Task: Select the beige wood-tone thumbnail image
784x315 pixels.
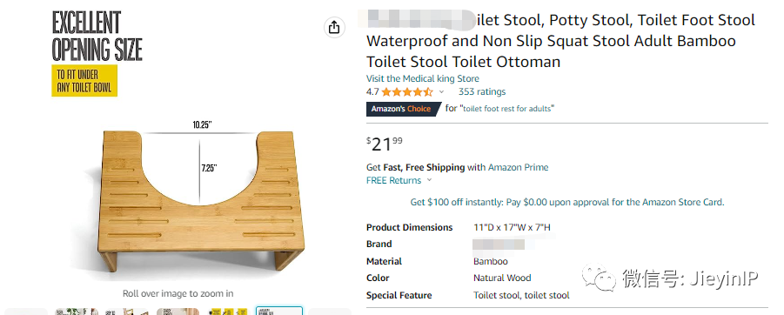Action: coord(178,311)
